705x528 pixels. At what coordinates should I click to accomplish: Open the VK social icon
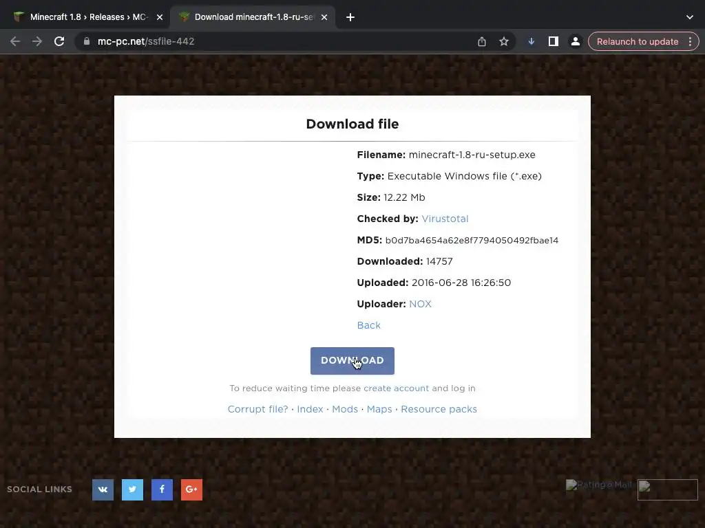103,489
